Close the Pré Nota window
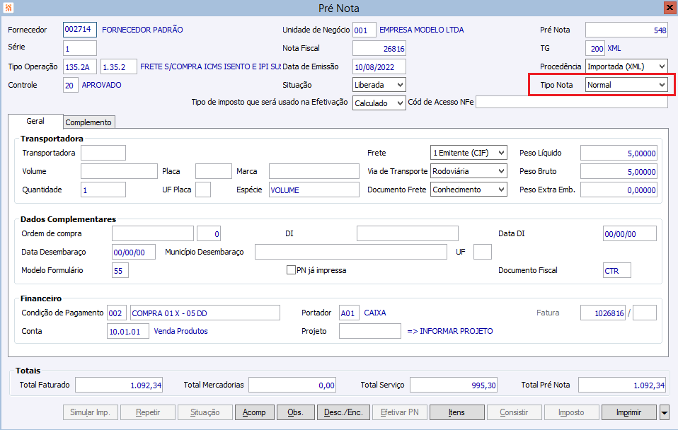The height and width of the screenshot is (430, 678). click(x=669, y=8)
